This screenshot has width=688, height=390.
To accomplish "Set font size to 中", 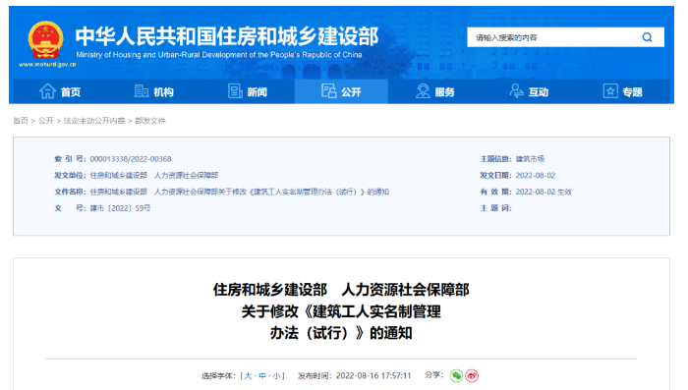I will tap(262, 375).
